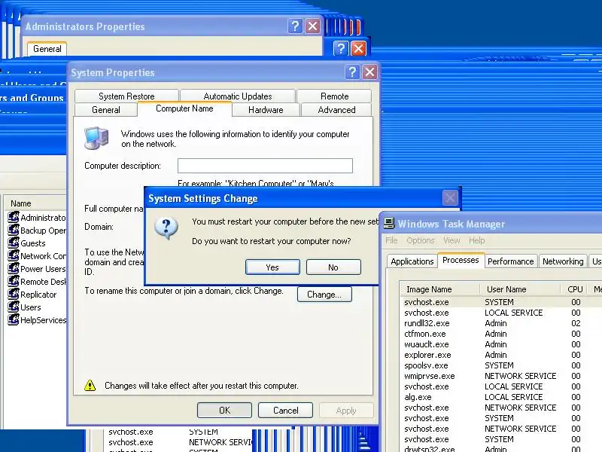The width and height of the screenshot is (602, 452).
Task: Click the System Properties help question-mark button
Action: (351, 72)
